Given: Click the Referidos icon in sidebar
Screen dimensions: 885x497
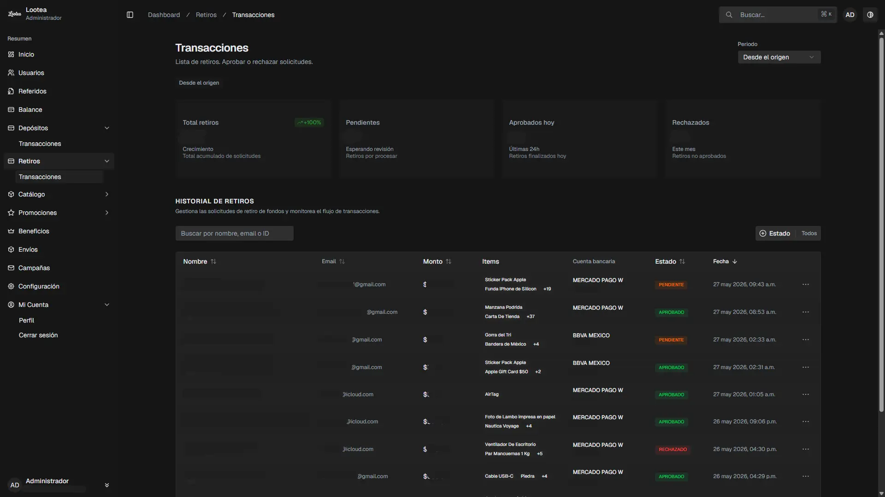Looking at the screenshot, I should [x=11, y=91].
